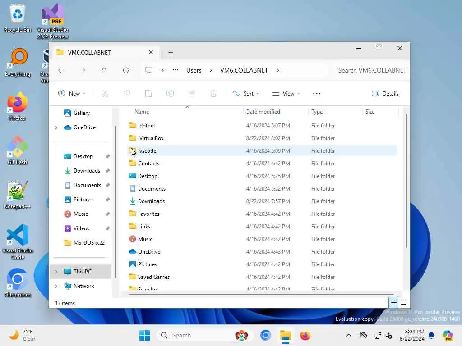This screenshot has width=462, height=346.
Task: Open Git Bash desktop shortcut
Action: (18, 150)
